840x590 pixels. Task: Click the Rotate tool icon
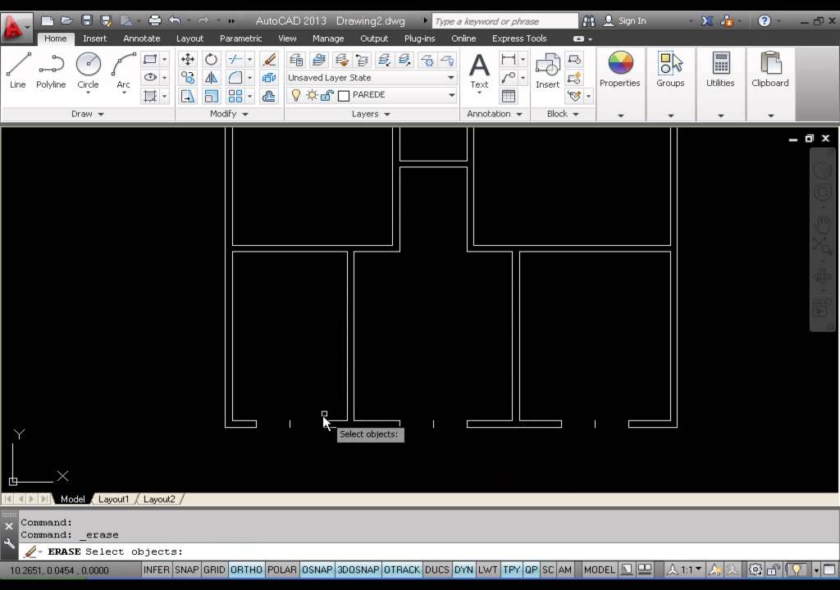point(211,59)
